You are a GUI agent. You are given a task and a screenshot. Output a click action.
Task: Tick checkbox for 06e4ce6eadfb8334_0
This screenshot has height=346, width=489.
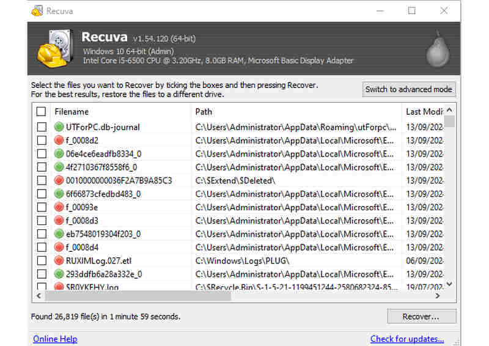[42, 154]
